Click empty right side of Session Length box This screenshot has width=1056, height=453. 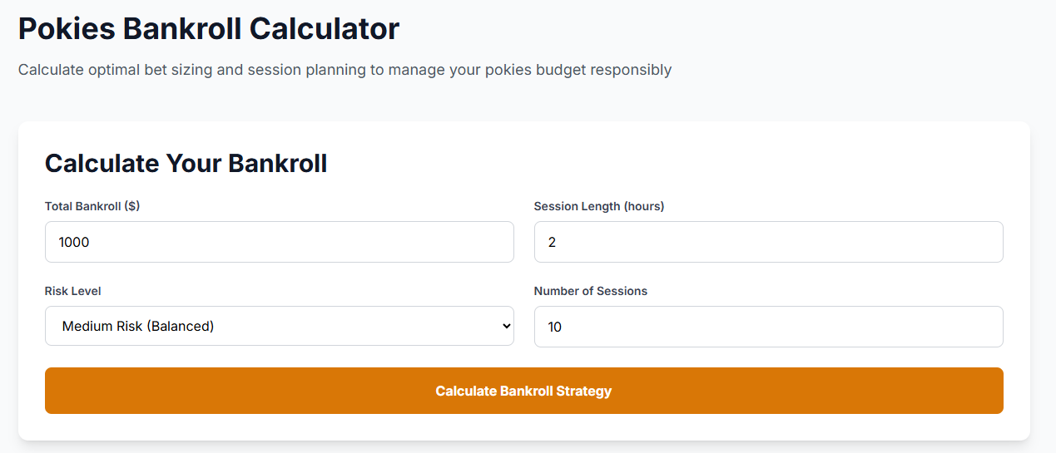[x=915, y=242]
